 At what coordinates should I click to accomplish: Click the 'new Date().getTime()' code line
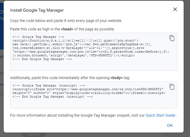(82, 44)
